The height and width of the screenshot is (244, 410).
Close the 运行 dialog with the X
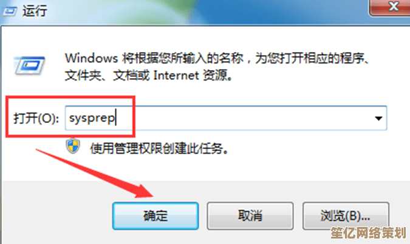(x=392, y=7)
